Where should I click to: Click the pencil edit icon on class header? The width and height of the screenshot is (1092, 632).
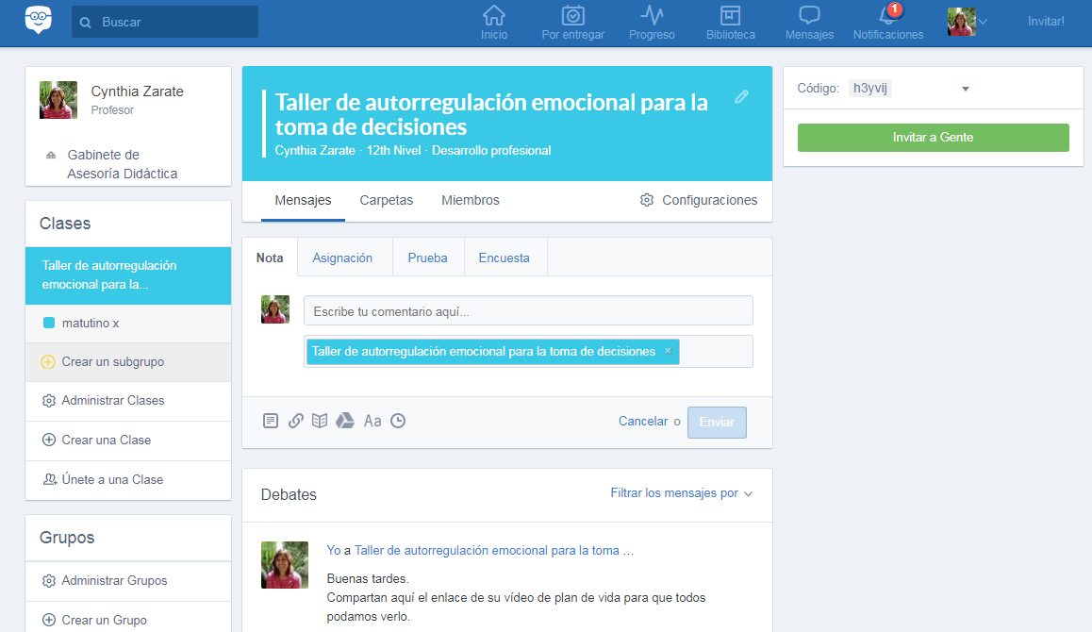click(742, 96)
